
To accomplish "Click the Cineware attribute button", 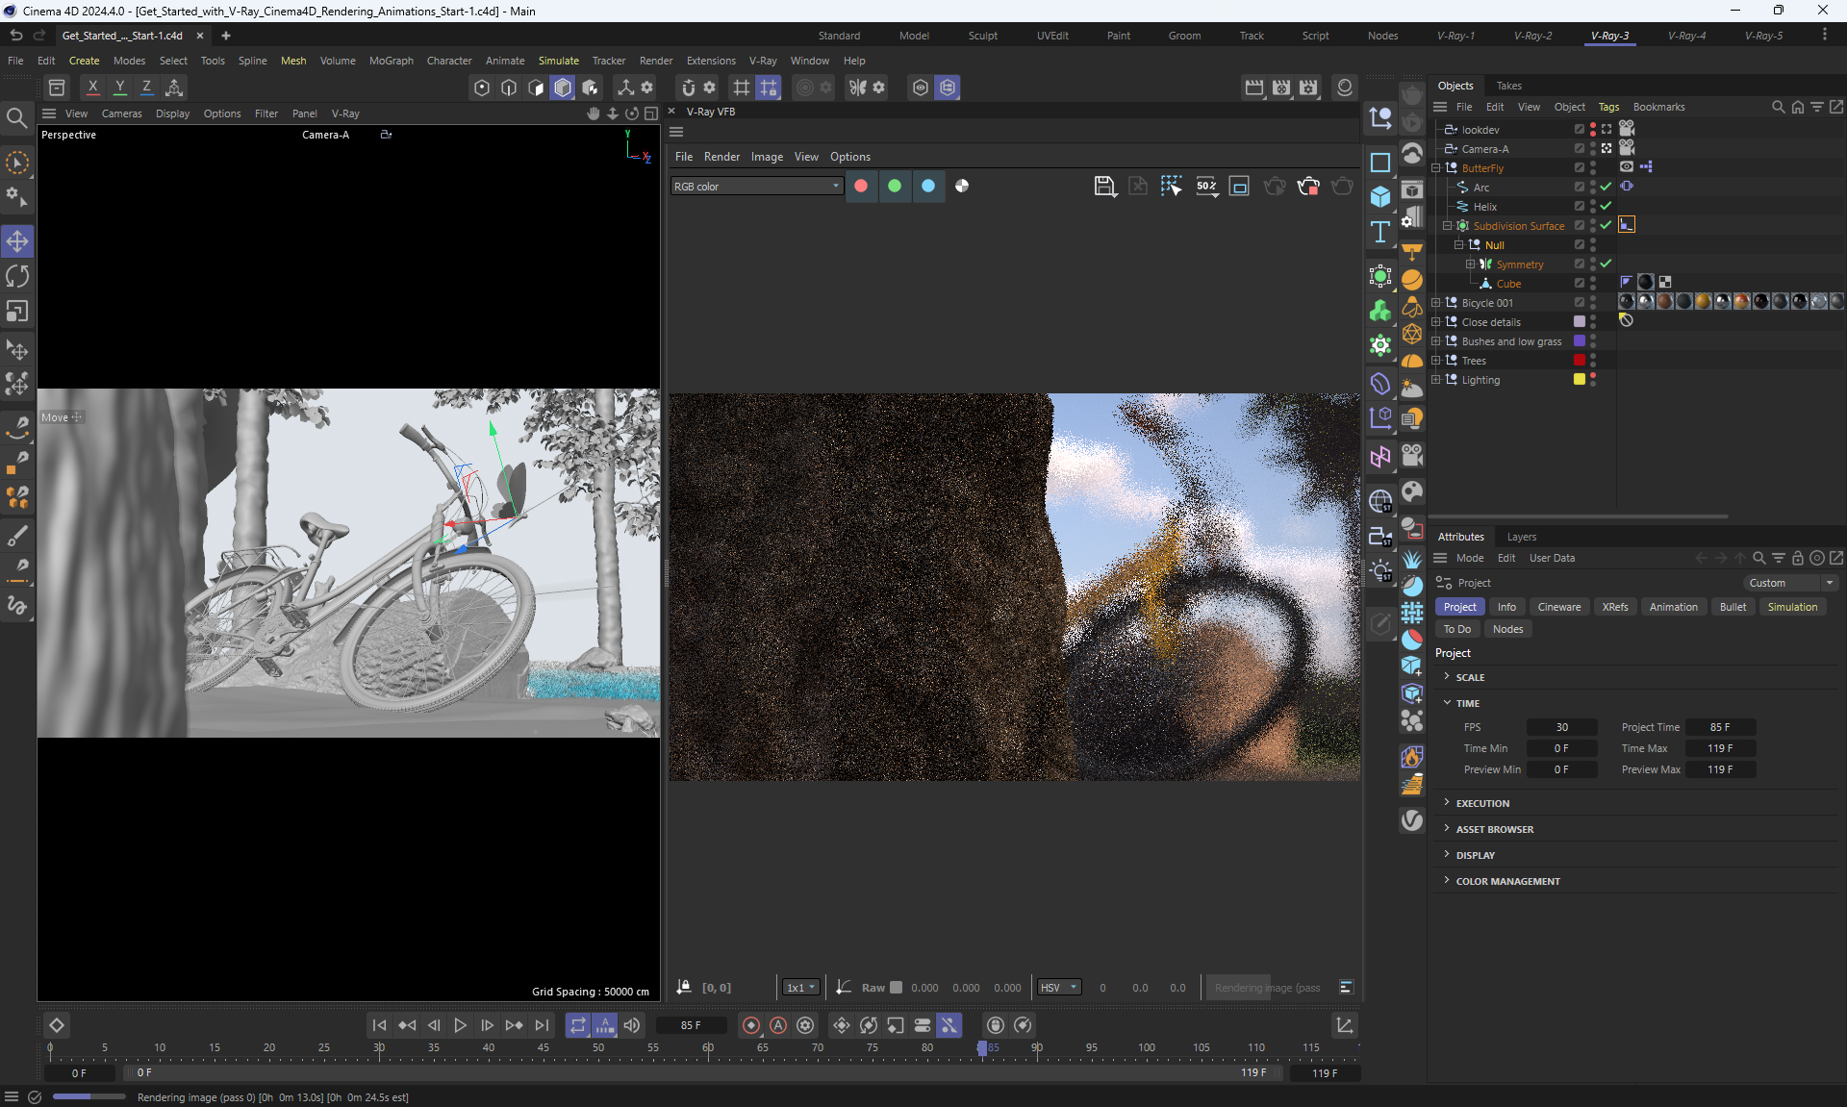I will 1558,607.
